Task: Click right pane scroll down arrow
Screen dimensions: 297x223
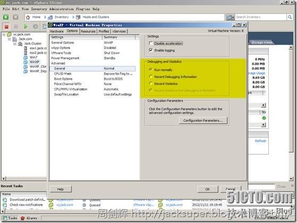Action: pos(291,178)
